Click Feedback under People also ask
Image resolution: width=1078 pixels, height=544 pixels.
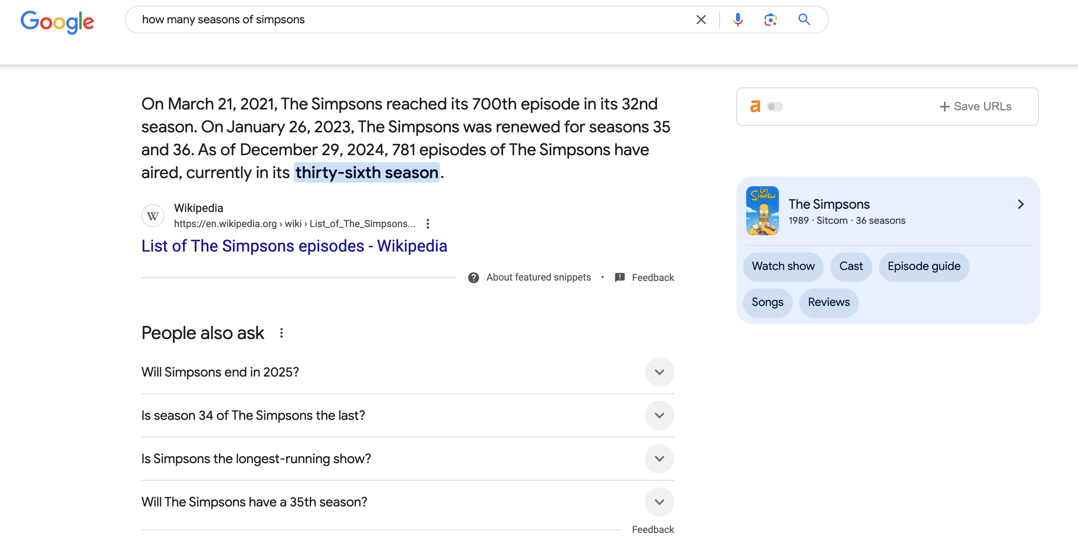pyautogui.click(x=653, y=529)
